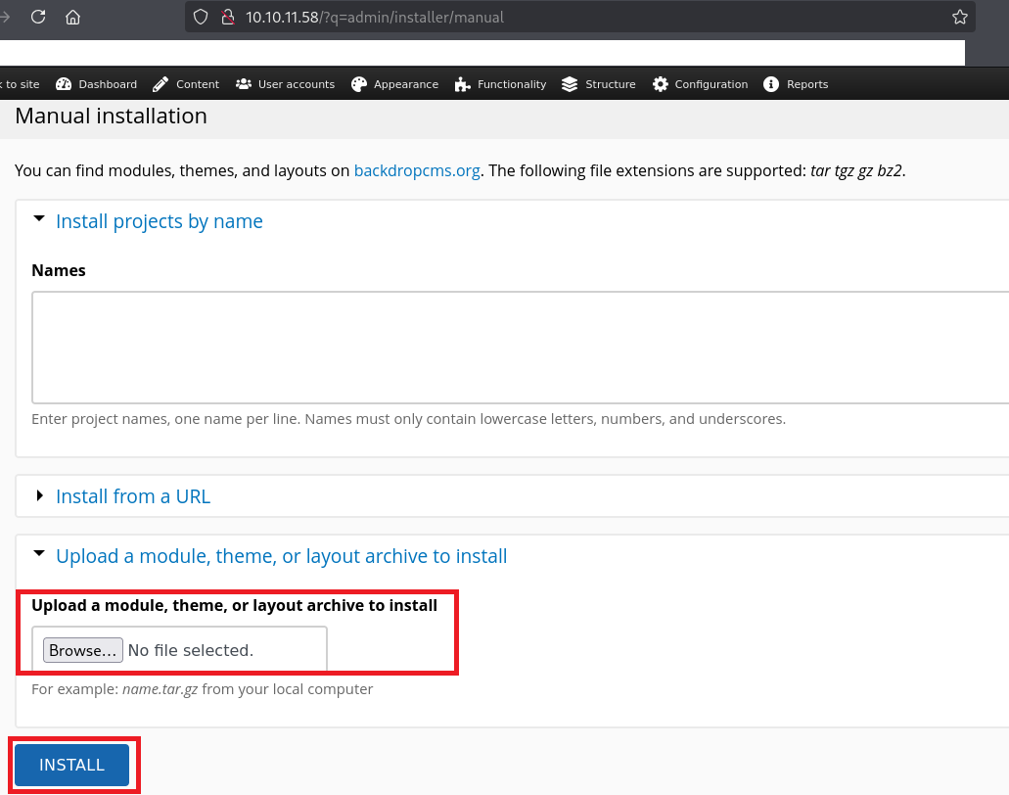Click the Configuration gear icon
This screenshot has height=795, width=1009.
(x=661, y=84)
